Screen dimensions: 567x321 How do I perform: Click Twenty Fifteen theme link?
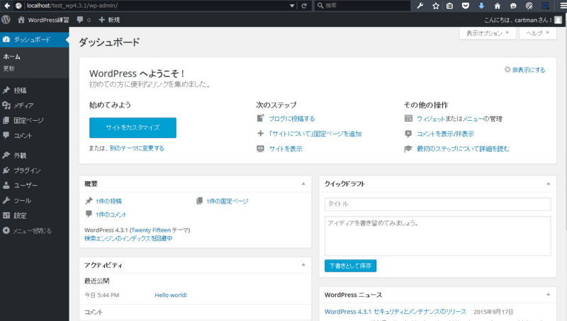151,230
